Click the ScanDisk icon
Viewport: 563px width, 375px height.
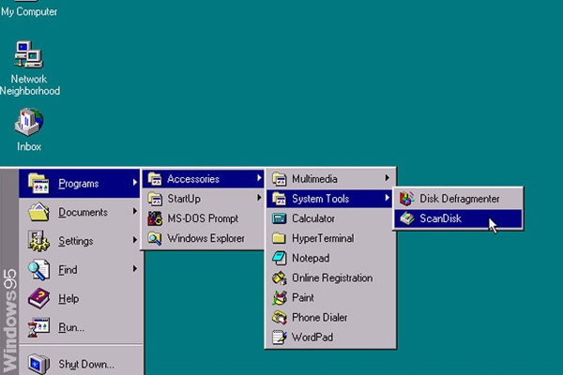point(407,218)
